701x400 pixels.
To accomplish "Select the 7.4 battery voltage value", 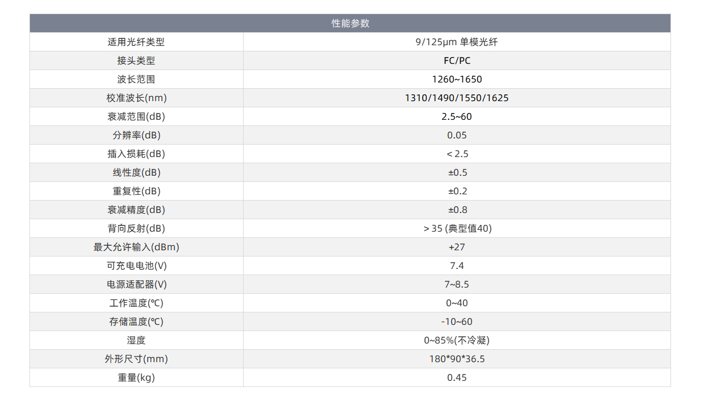I will point(457,266).
